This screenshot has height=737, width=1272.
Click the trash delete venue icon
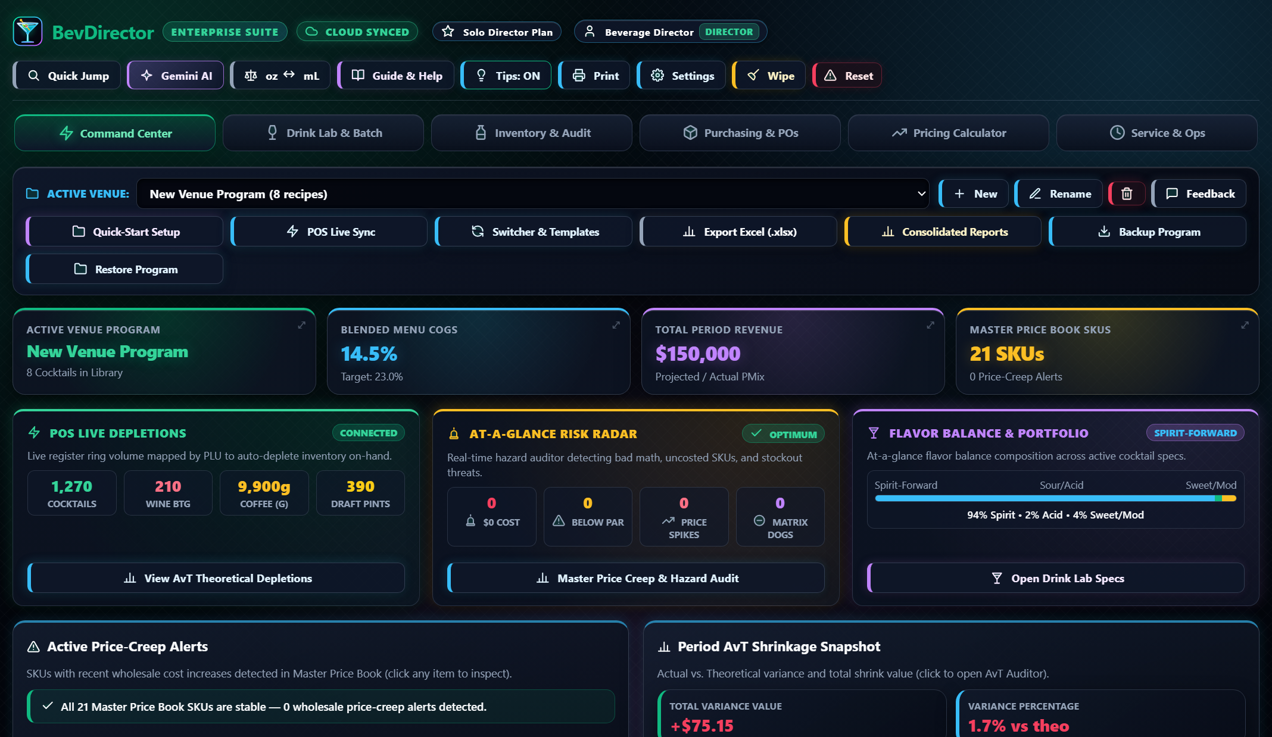pos(1127,193)
